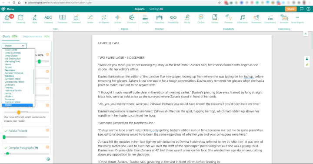Image resolution: width=313 pixels, height=164 pixels.
Task: Open the Cliches report
Action: point(201,19)
